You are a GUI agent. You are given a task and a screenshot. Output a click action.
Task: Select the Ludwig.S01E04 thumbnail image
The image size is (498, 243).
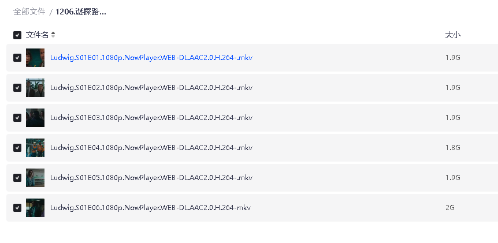pyautogui.click(x=35, y=148)
